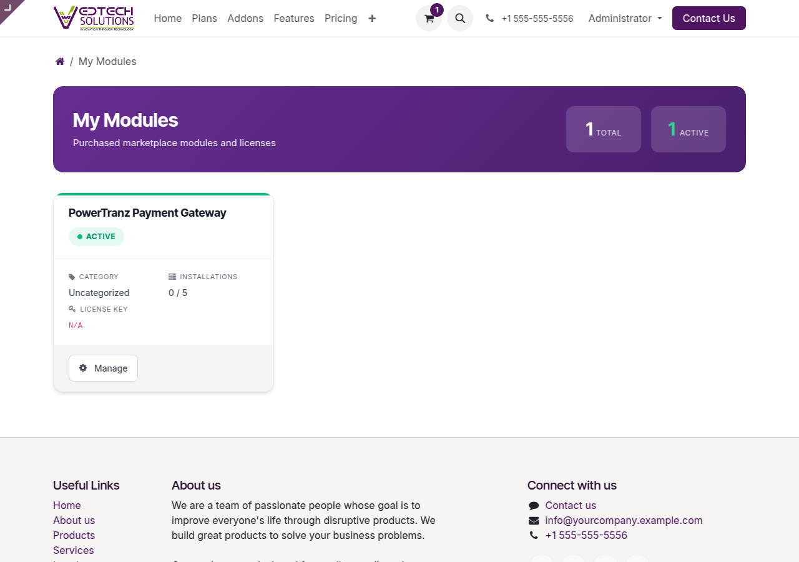The width and height of the screenshot is (799, 562).
Task: Click the plus icon in navbar
Action: 372,19
